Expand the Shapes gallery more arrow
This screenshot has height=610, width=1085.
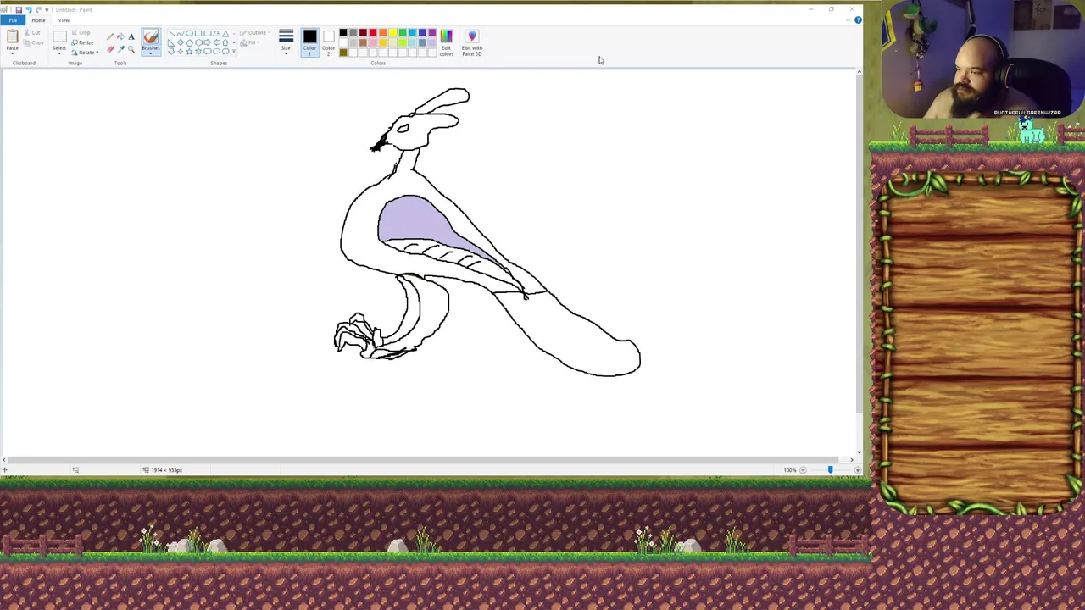[x=234, y=51]
